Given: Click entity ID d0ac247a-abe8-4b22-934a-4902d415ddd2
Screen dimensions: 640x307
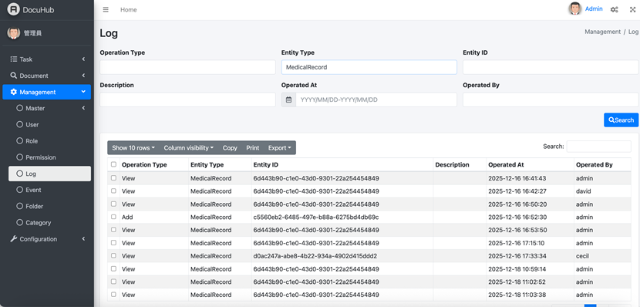Looking at the screenshot, I should (315, 256).
